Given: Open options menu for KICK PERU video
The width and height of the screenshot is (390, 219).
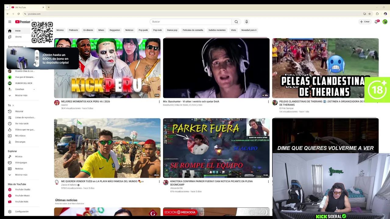Looking at the screenshot, I should (x=159, y=102).
